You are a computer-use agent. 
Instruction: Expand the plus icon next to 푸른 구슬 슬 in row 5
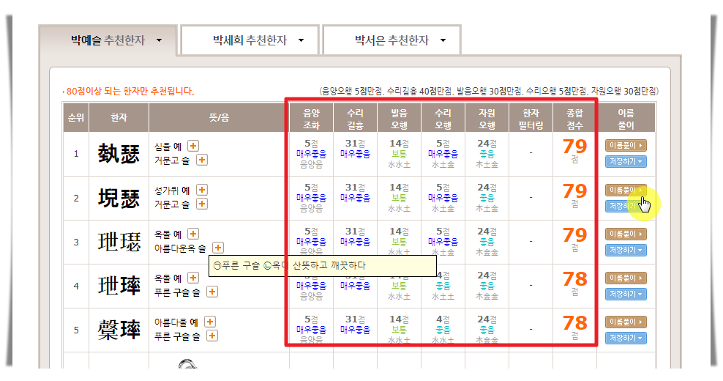coord(212,336)
